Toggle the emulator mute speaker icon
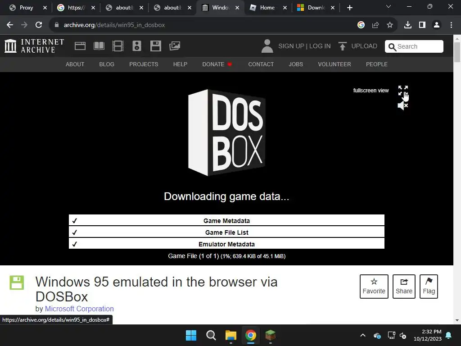Screen dimensions: 461x346 tap(403, 105)
